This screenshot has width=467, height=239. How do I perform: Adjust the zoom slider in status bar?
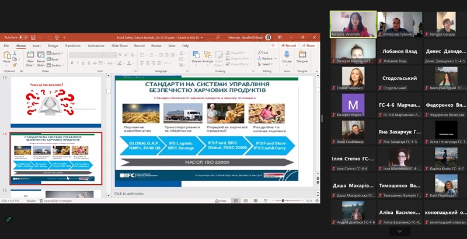(x=283, y=201)
